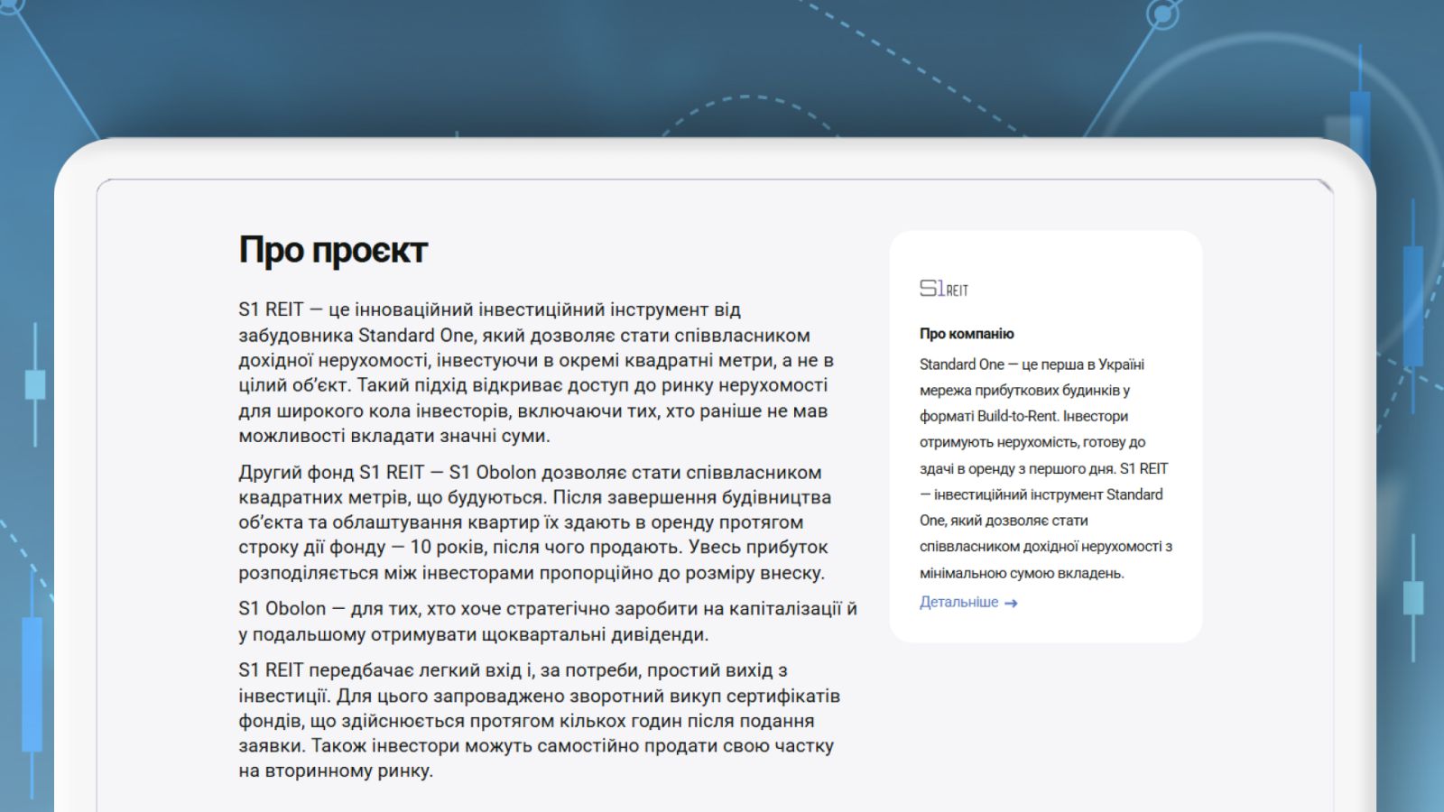Click the Про проєкт heading
Image resolution: width=1444 pixels, height=812 pixels.
click(x=332, y=250)
